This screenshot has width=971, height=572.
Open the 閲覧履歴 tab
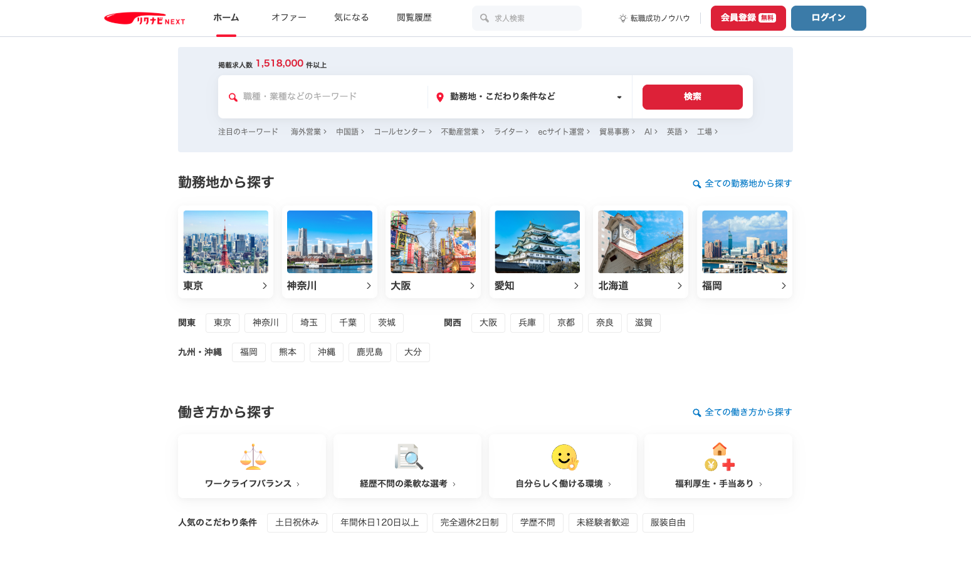coord(414,18)
